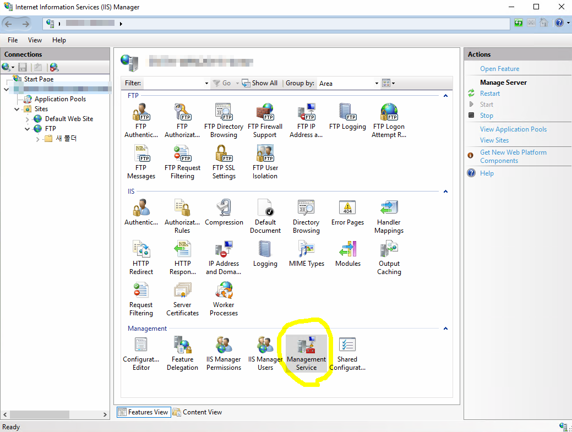The height and width of the screenshot is (432, 572).
Task: Open IIS Request Filtering
Action: [x=141, y=299]
